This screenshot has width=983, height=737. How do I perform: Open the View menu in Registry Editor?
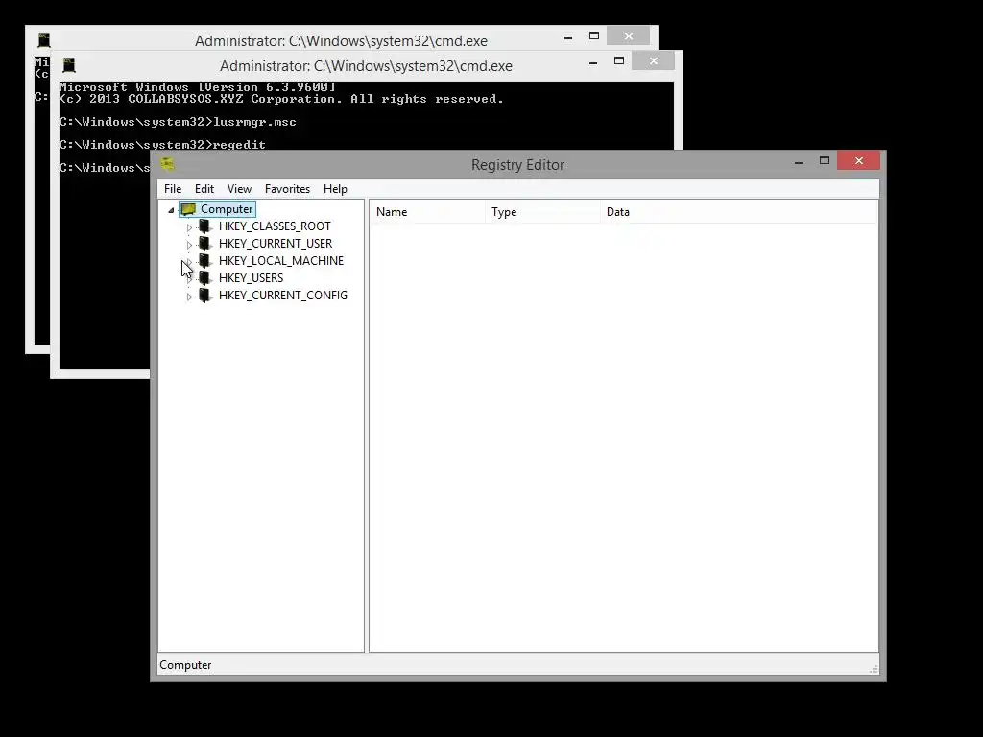tap(239, 189)
